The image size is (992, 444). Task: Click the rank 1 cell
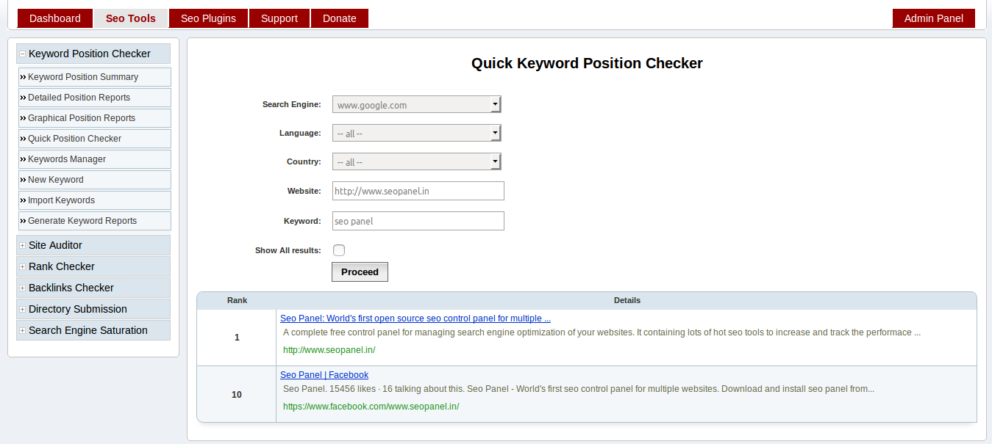pyautogui.click(x=237, y=338)
